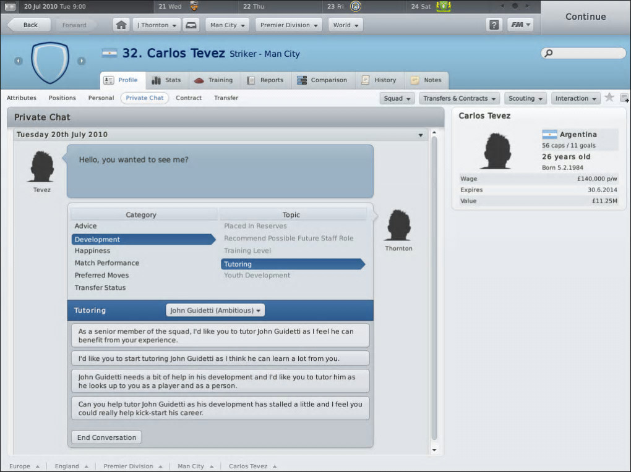Open the Transfers & Contracts dropdown
Viewport: 631px width, 472px height.
(x=459, y=98)
